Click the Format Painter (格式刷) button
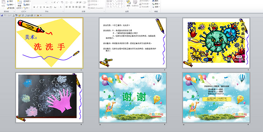263x132 pixels. (11, 8)
